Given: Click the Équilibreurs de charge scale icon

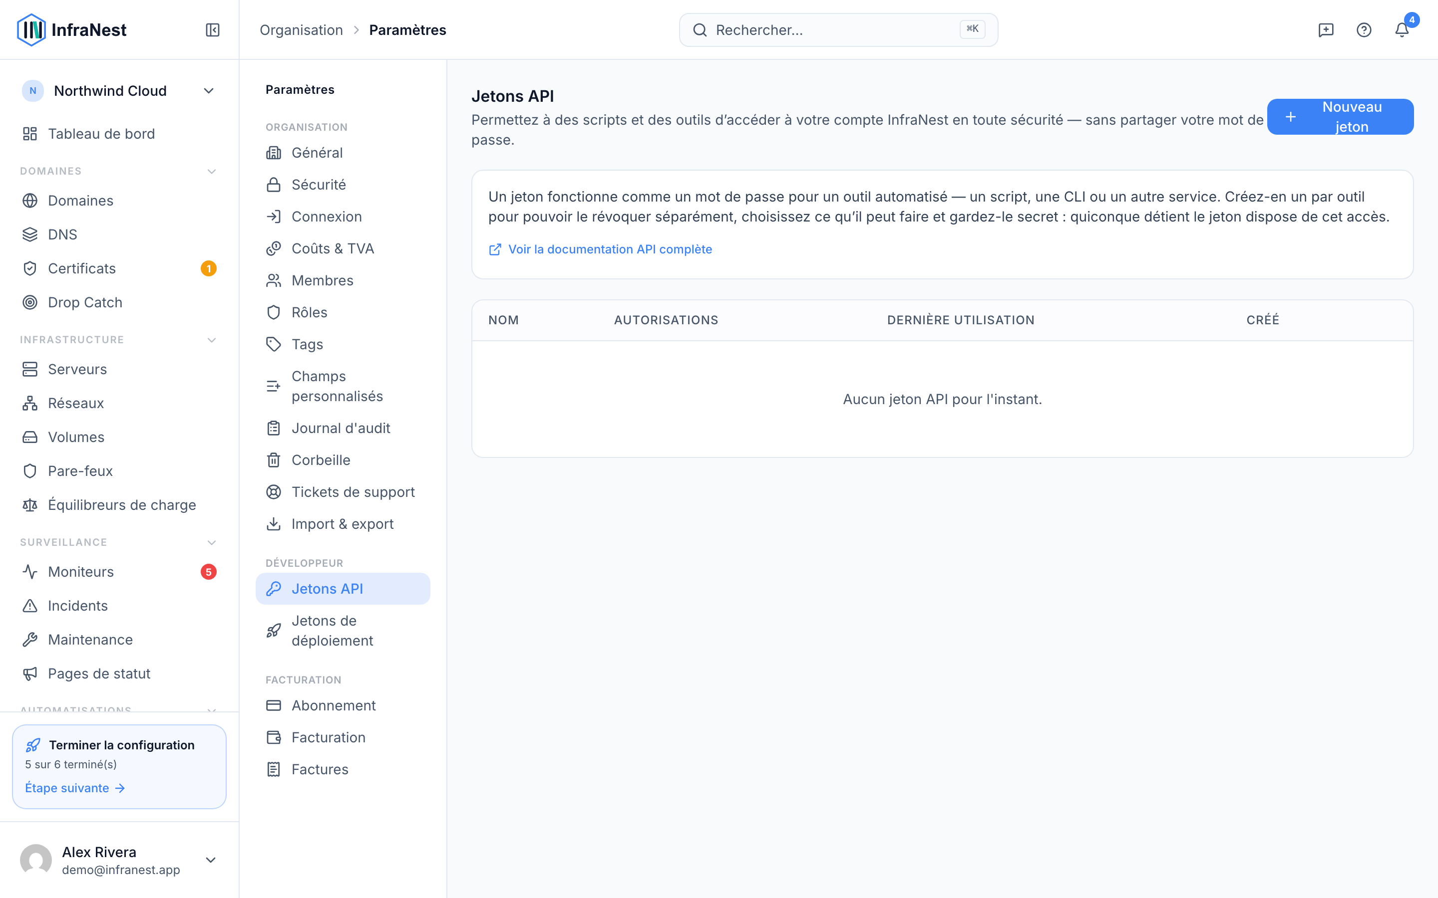Looking at the screenshot, I should (x=30, y=505).
